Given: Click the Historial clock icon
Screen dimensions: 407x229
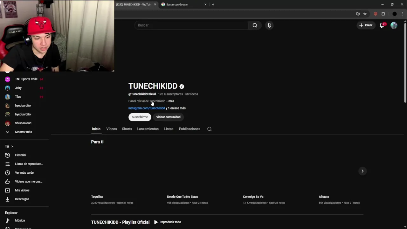Looking at the screenshot, I should click(8, 155).
